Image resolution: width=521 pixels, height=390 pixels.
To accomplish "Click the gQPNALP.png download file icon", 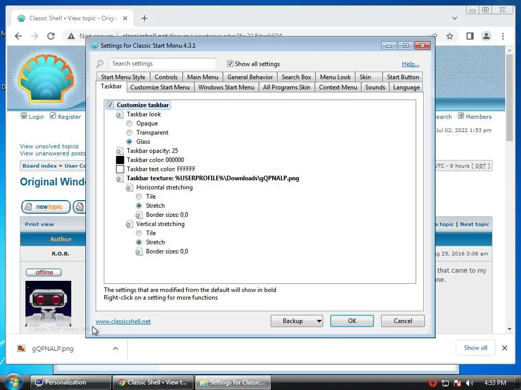I will pyautogui.click(x=21, y=348).
